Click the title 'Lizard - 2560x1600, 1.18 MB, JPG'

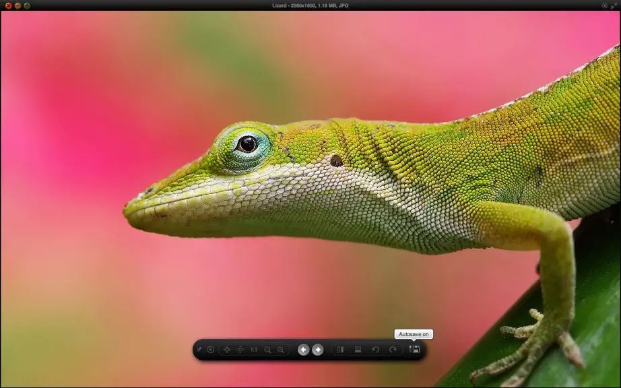pos(310,5)
